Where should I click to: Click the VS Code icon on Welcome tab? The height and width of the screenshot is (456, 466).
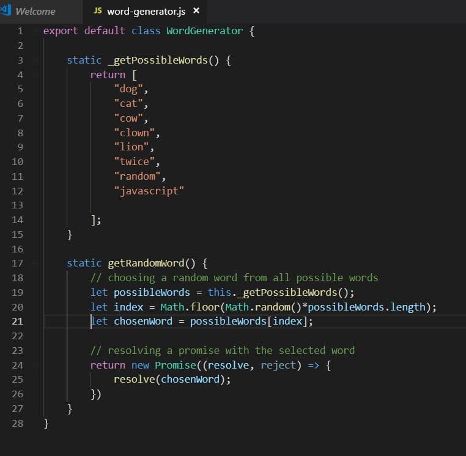click(6, 10)
